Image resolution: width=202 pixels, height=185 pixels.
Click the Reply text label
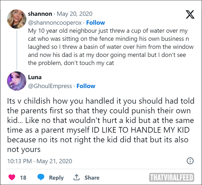point(56,178)
